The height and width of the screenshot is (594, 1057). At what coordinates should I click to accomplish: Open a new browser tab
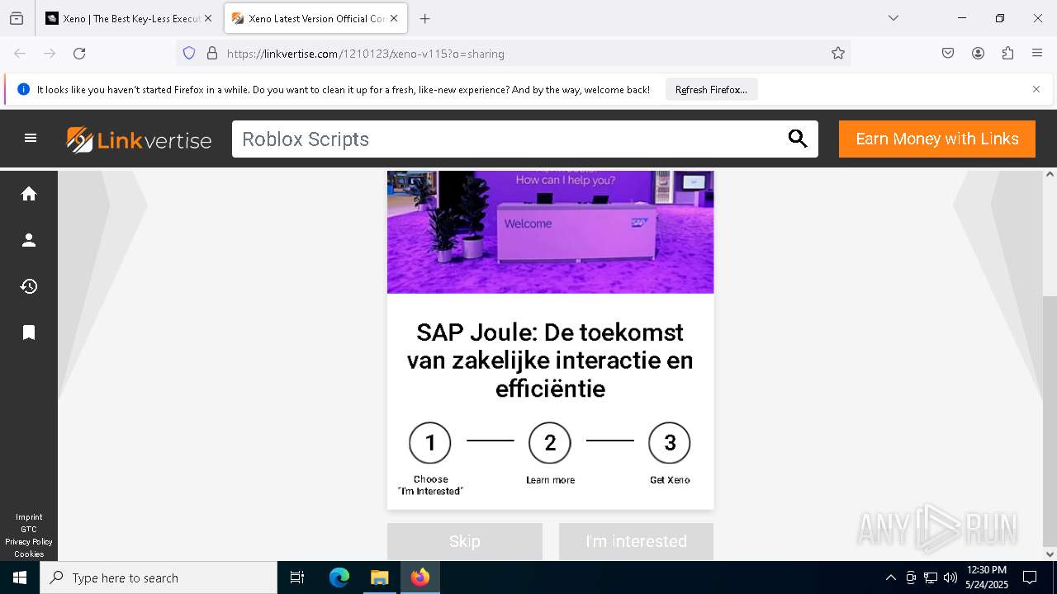424,18
